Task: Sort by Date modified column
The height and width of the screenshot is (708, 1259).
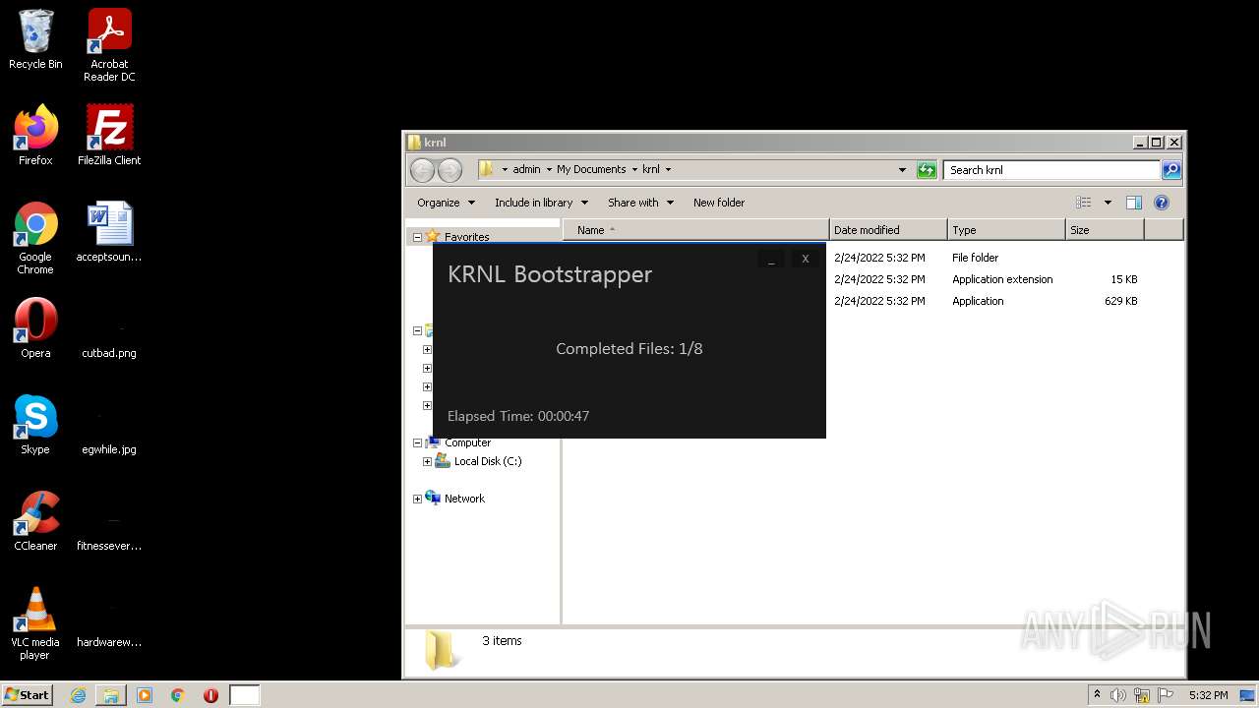Action: 888,230
